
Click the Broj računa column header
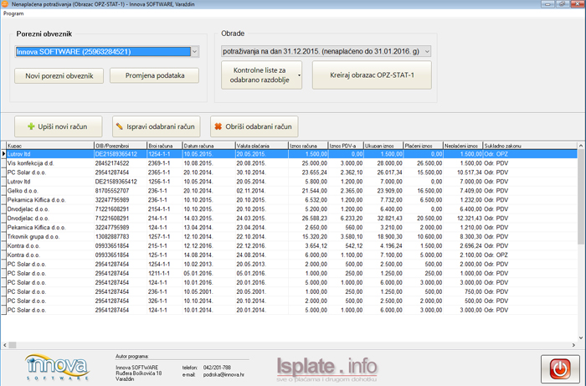point(164,146)
